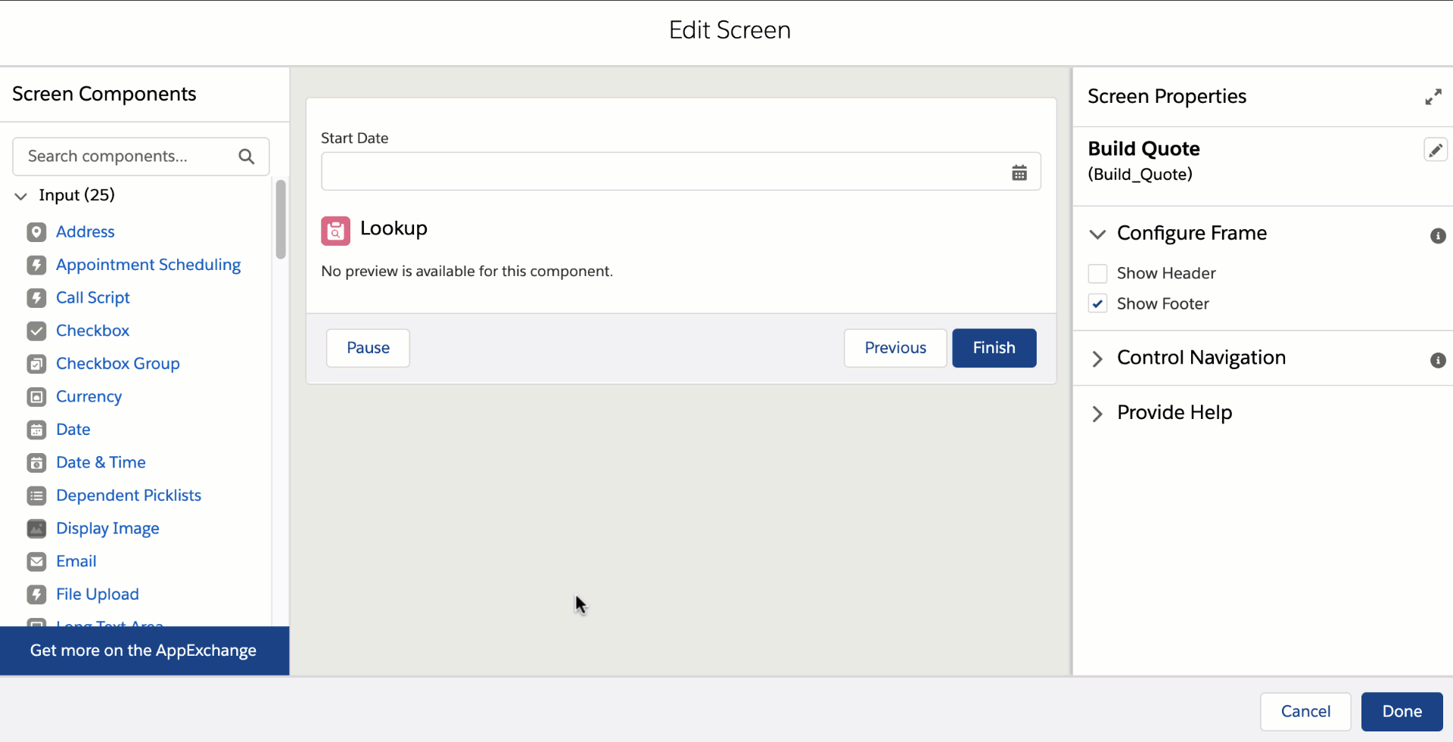This screenshot has width=1453, height=742.
Task: Click the Date & Time component icon
Action: click(36, 462)
